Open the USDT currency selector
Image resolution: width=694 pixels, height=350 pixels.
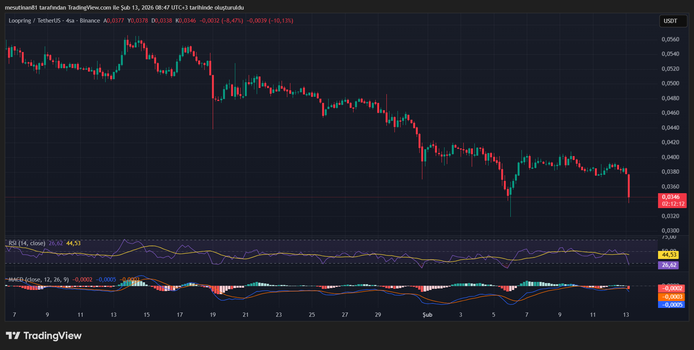pyautogui.click(x=673, y=21)
